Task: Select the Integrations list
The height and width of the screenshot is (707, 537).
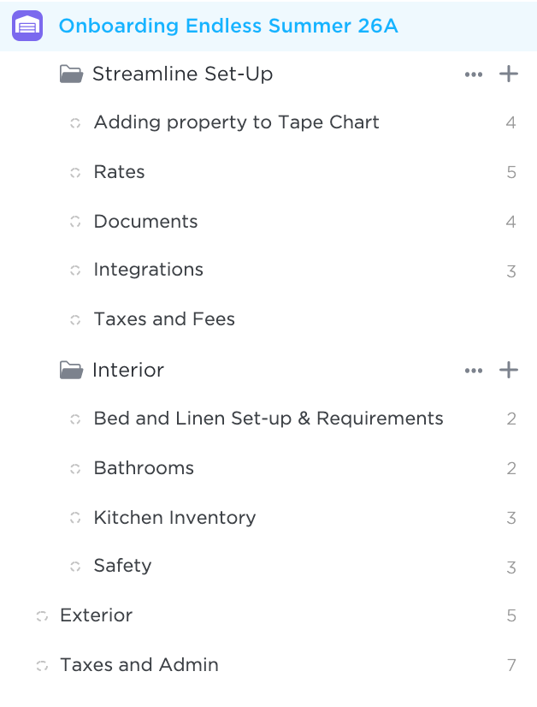Action: pos(148,270)
